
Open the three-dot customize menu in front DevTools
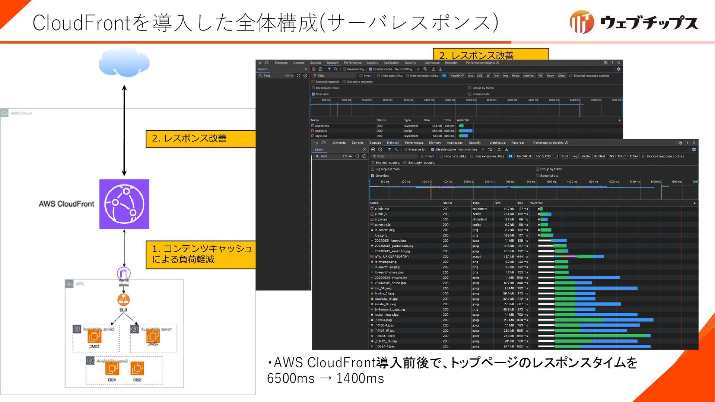tap(687, 143)
